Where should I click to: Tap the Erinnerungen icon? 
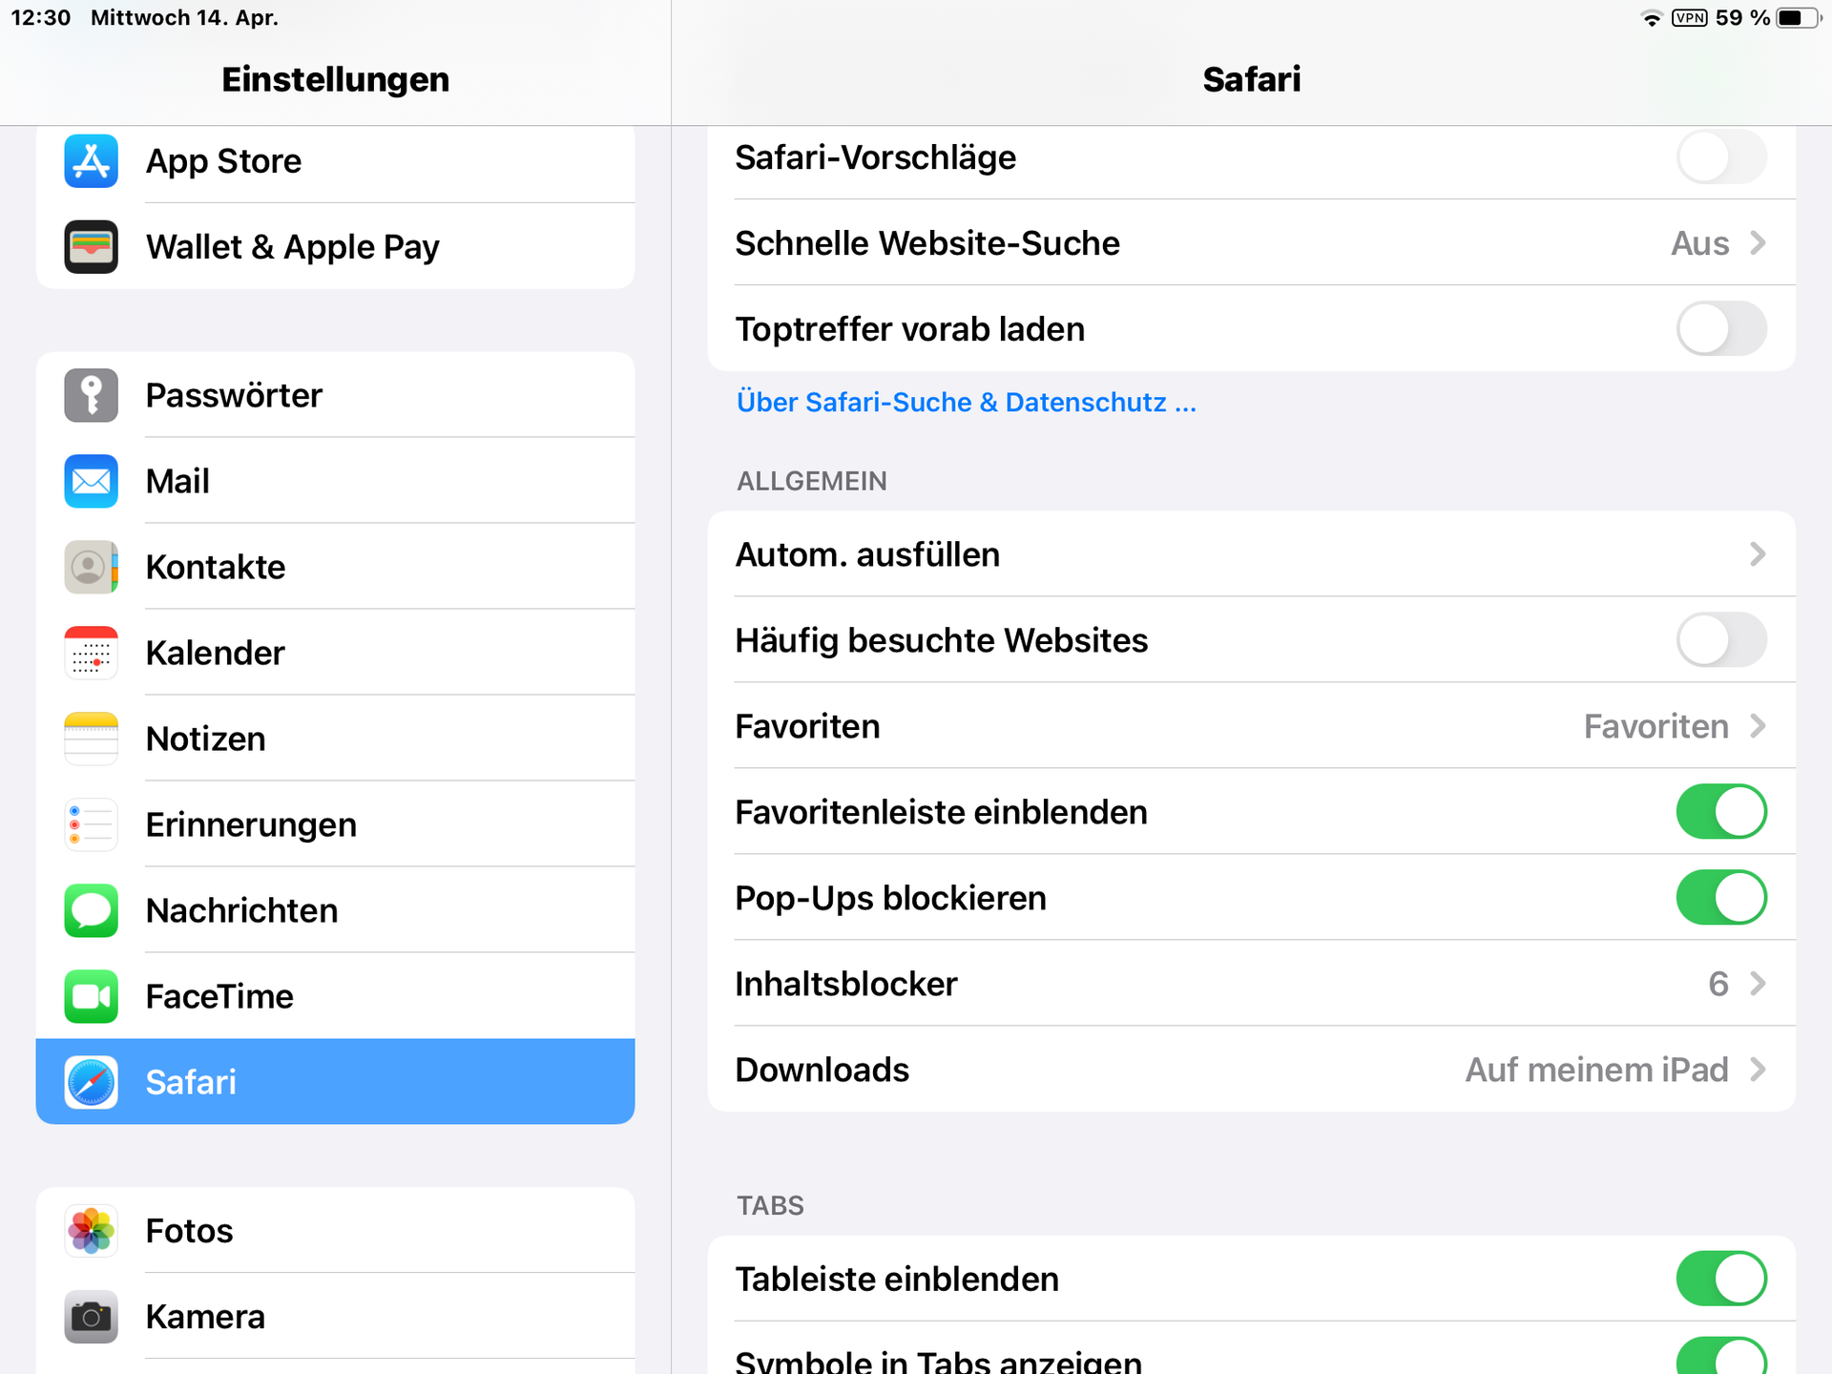91,824
